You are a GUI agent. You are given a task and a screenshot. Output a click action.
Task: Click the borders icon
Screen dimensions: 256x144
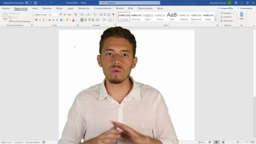(110, 20)
